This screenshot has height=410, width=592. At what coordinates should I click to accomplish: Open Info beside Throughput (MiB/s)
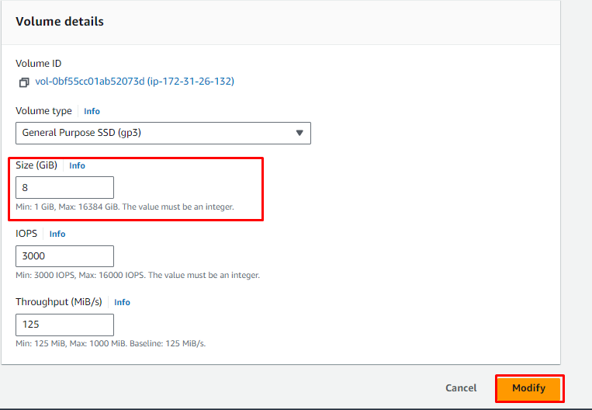(122, 302)
